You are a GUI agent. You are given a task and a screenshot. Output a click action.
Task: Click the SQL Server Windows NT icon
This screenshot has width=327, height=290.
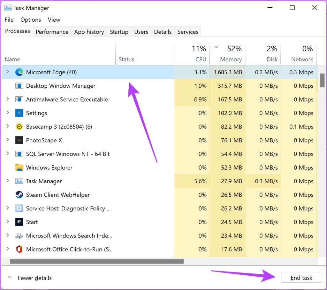click(x=19, y=154)
